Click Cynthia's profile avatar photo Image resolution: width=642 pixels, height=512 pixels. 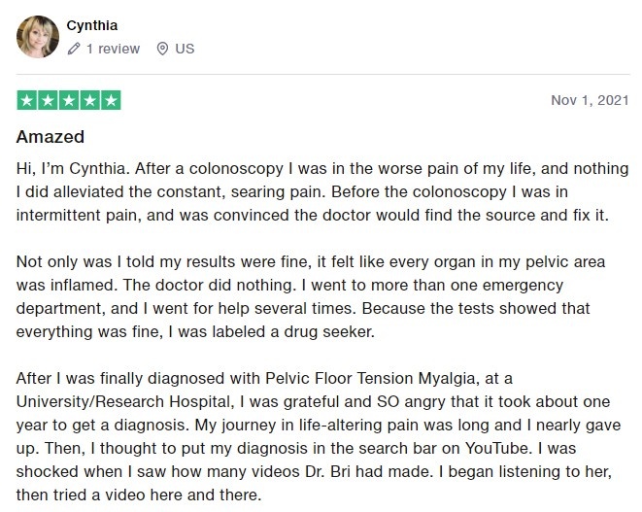[38, 37]
